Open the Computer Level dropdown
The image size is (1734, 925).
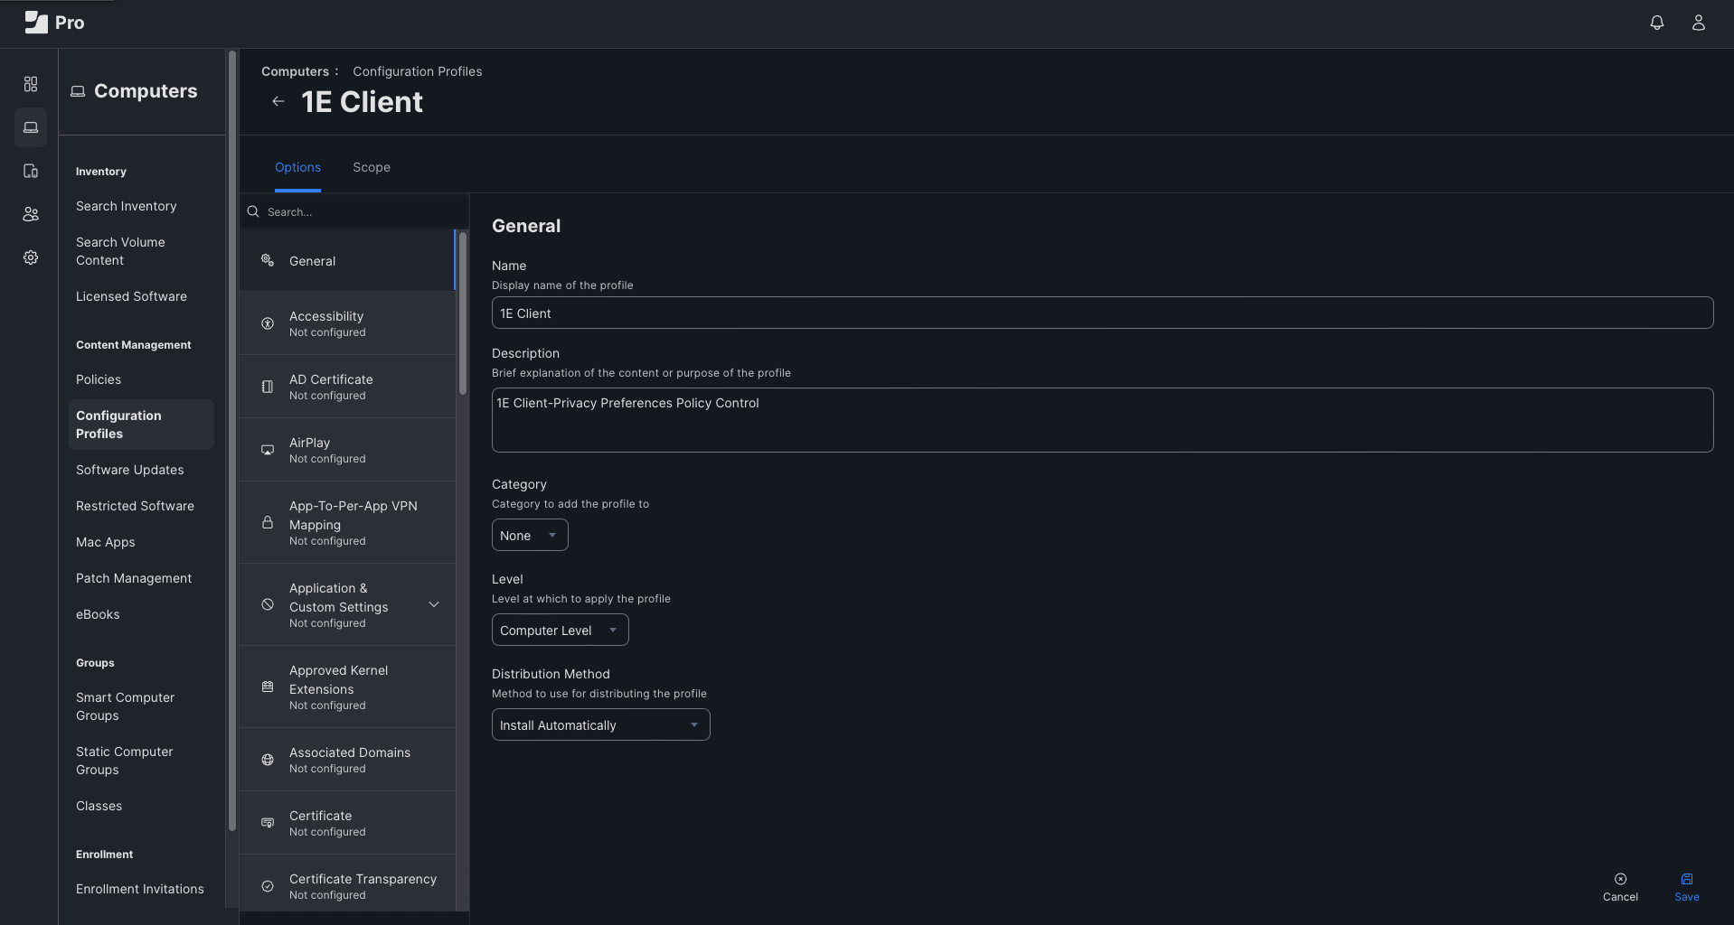pos(560,630)
